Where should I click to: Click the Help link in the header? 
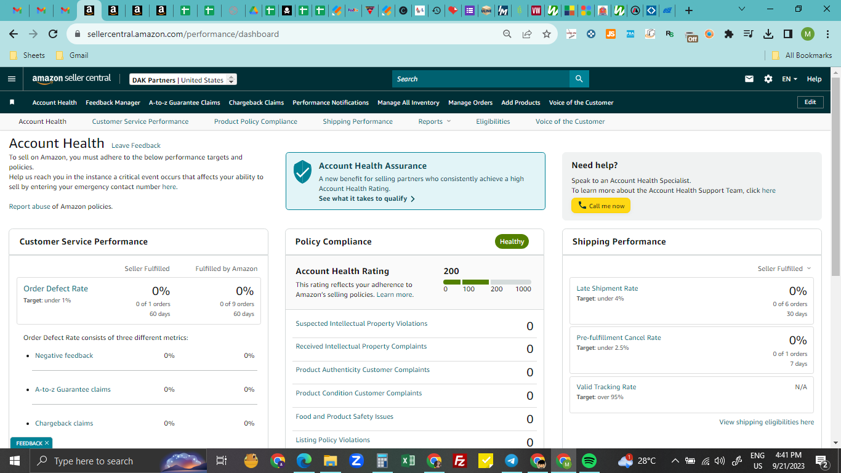point(814,79)
